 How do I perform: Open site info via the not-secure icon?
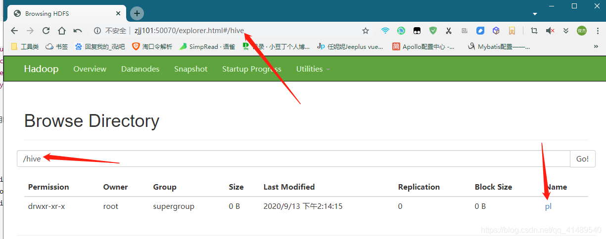point(97,31)
